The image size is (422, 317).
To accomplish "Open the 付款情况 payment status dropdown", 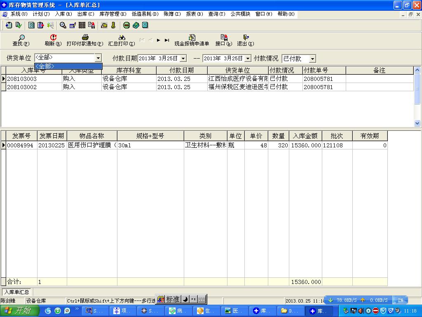I will pos(312,59).
